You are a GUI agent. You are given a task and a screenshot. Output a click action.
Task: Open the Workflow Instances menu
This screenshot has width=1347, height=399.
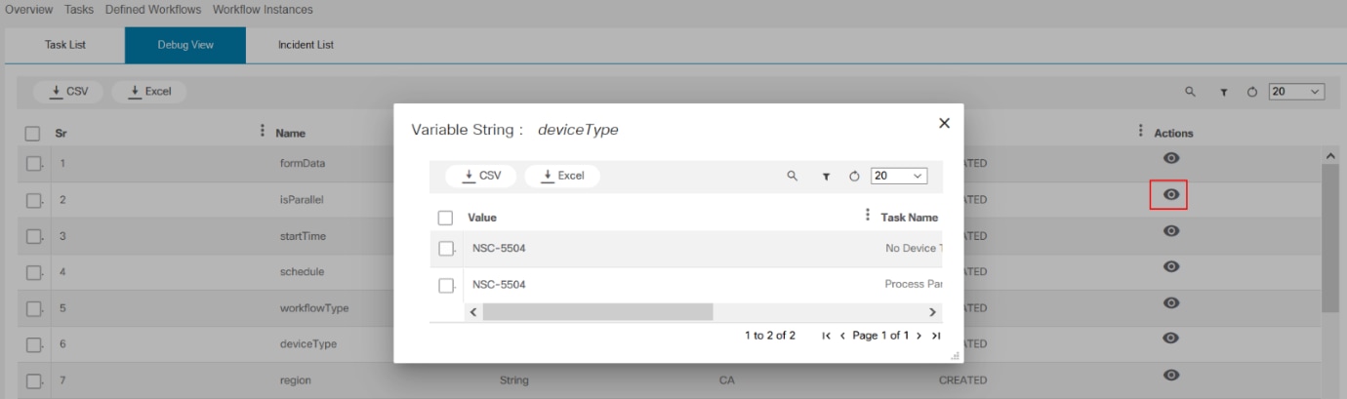point(263,10)
